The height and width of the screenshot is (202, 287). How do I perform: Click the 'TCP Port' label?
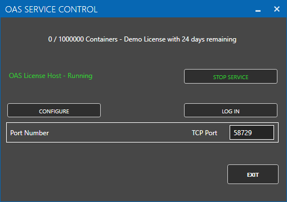tap(204, 133)
